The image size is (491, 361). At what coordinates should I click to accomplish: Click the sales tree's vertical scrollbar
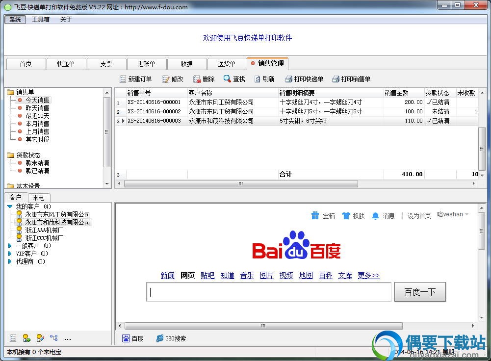click(107, 132)
